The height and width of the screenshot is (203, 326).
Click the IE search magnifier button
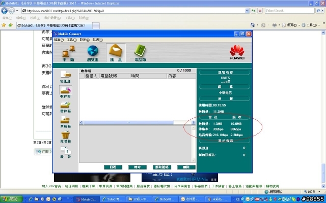click(x=318, y=11)
